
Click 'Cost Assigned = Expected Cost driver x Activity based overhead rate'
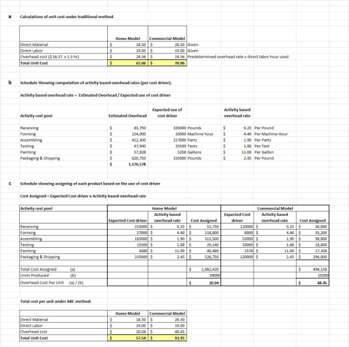[83, 196]
